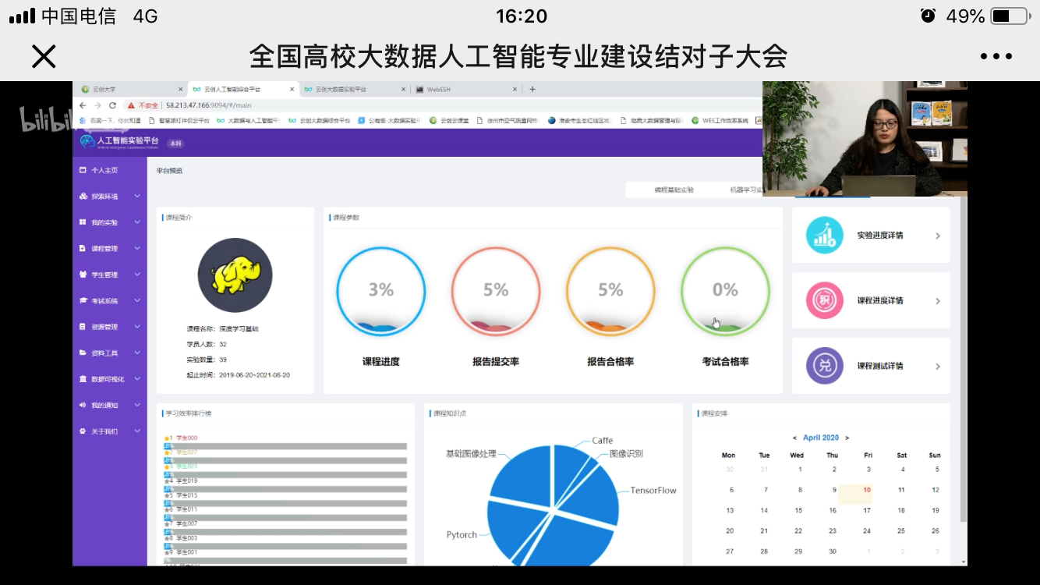
Task: Click the purple 课程测试详情 icon
Action: tap(824, 366)
